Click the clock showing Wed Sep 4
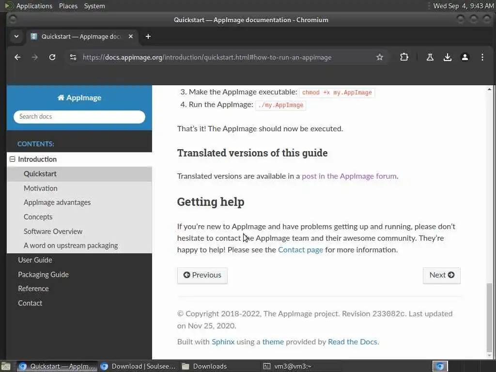The image size is (496, 372). click(464, 6)
